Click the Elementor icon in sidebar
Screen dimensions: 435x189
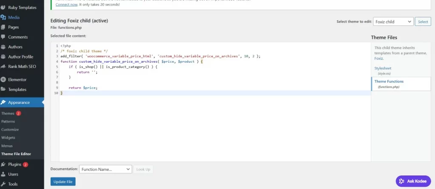click(x=4, y=80)
